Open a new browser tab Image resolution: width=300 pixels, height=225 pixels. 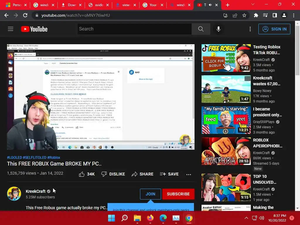pyautogui.click(x=227, y=5)
